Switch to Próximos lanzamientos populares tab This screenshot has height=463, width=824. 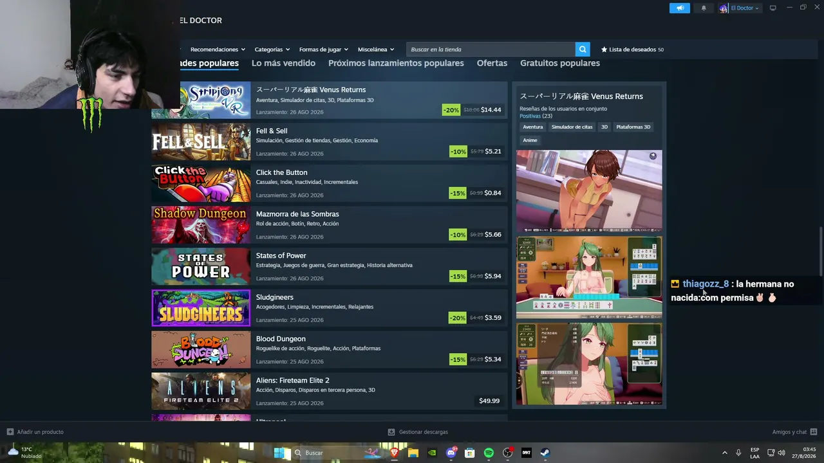(x=396, y=63)
